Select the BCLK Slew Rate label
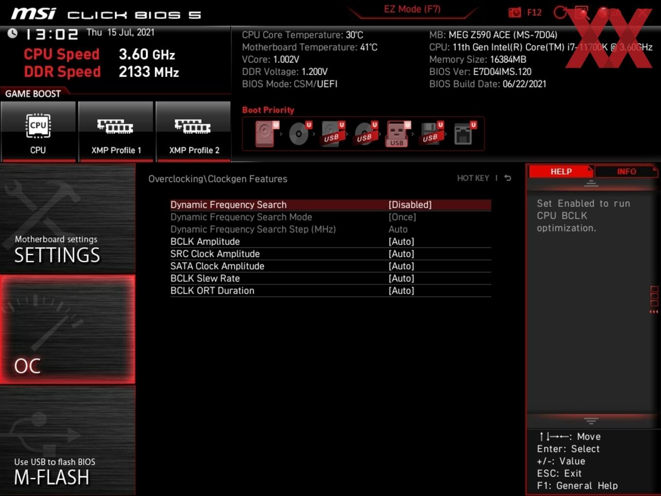The height and width of the screenshot is (496, 661). click(205, 278)
